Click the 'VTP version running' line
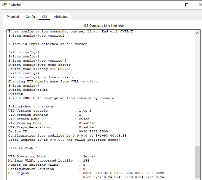This screenshot has height=180, width=202. 44,115
